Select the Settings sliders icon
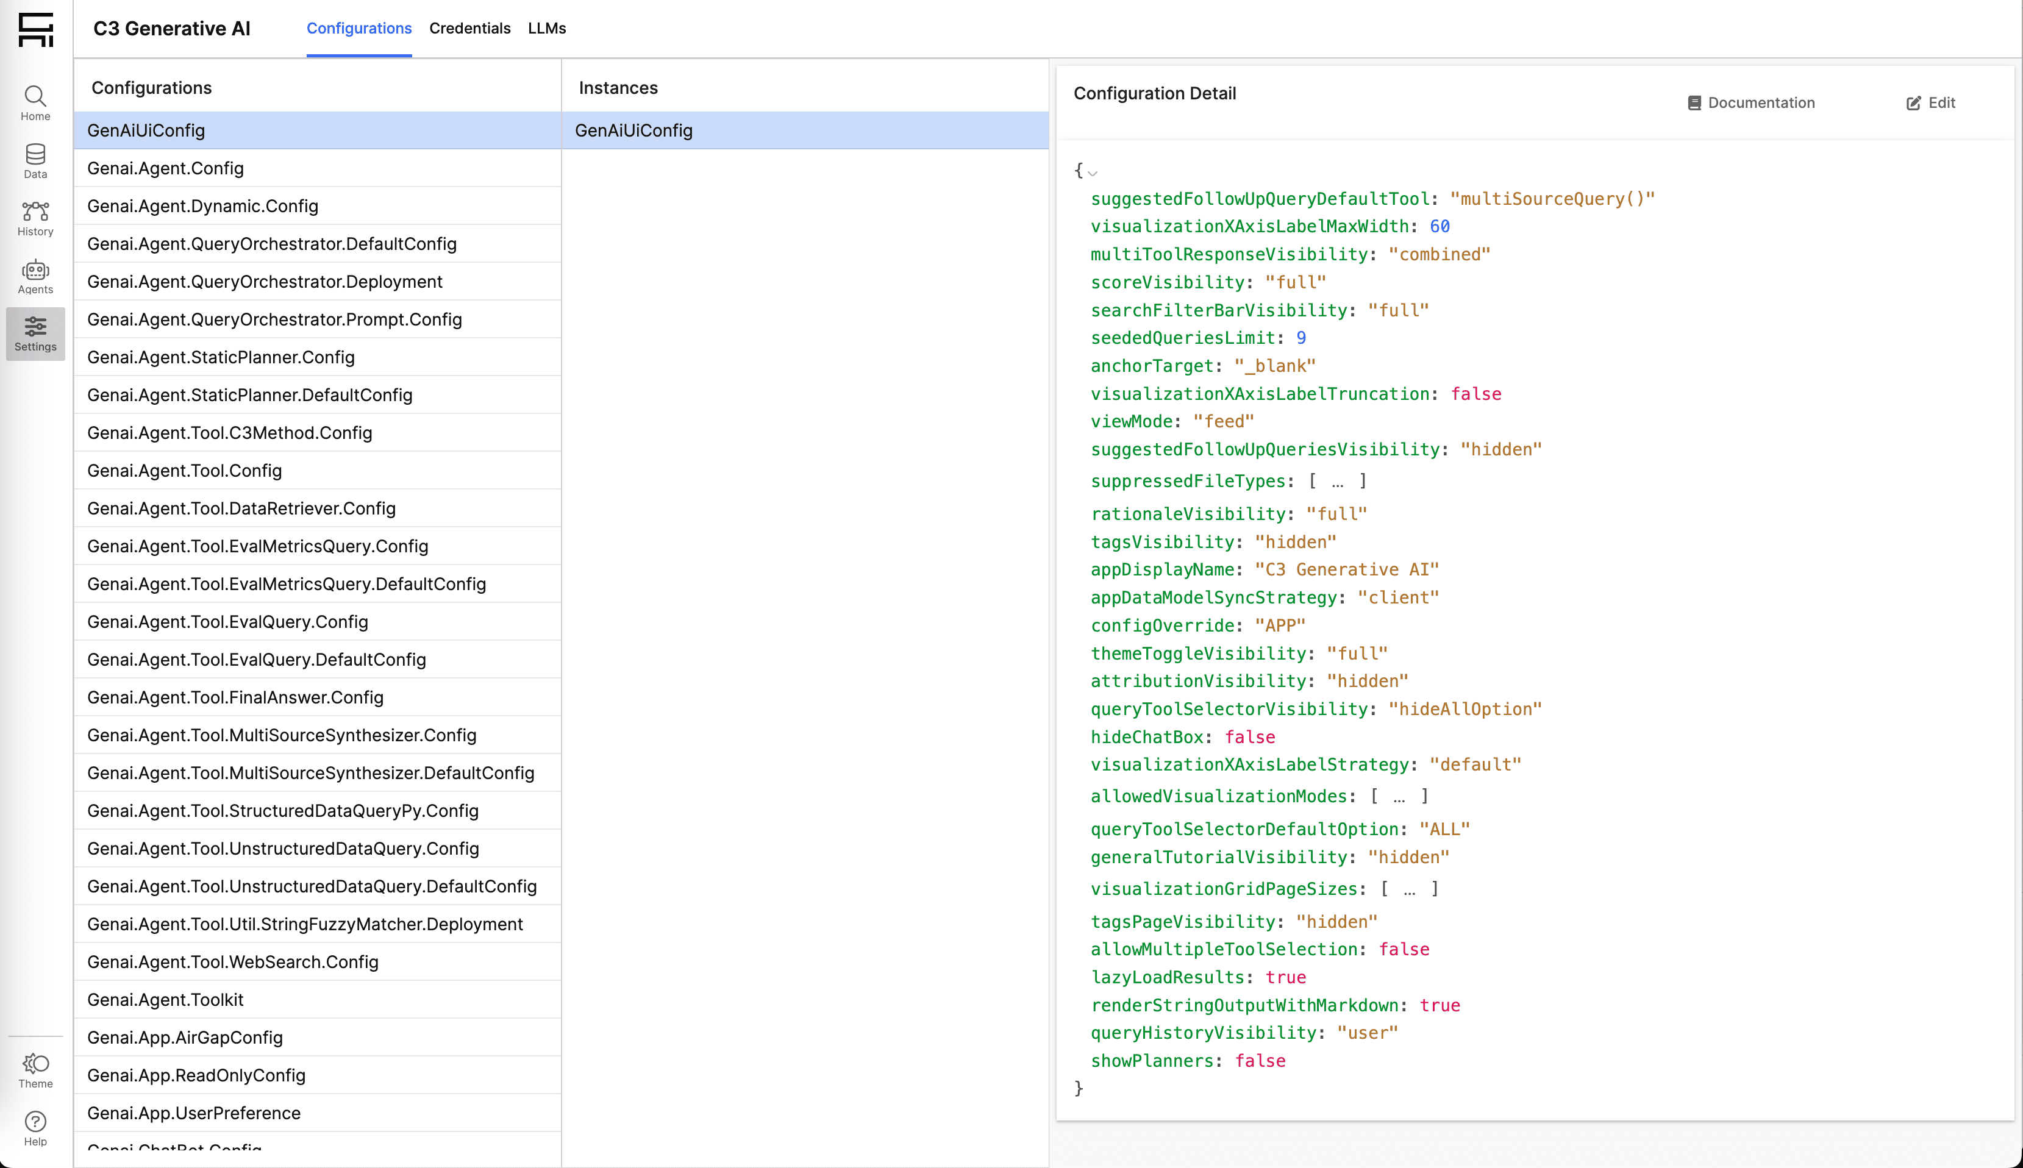This screenshot has width=2023, height=1168. point(35,333)
